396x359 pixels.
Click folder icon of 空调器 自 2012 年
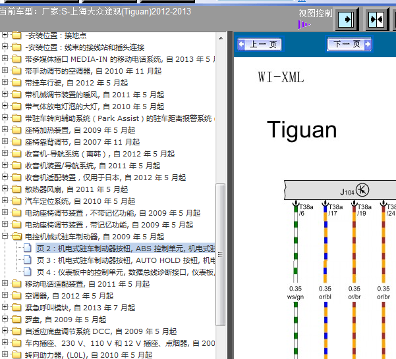(x=16, y=296)
